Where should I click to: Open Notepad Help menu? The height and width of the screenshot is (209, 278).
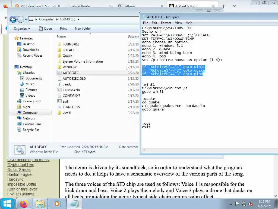[x=189, y=23]
